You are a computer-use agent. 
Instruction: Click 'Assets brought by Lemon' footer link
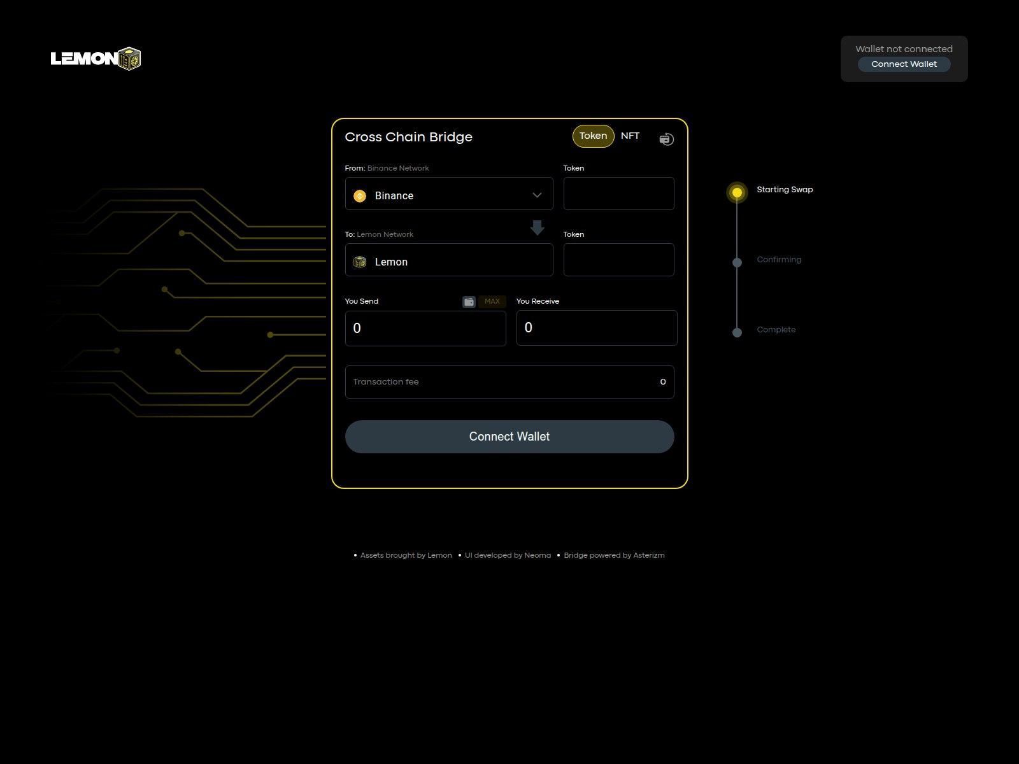[406, 555]
